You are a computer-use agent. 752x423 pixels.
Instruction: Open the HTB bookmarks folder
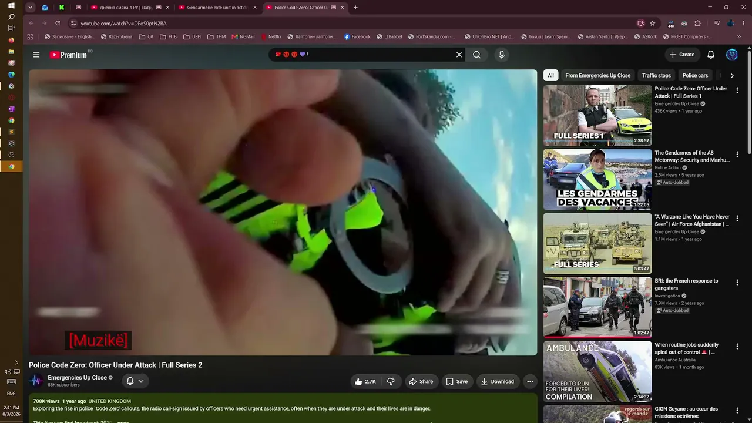[x=167, y=36]
